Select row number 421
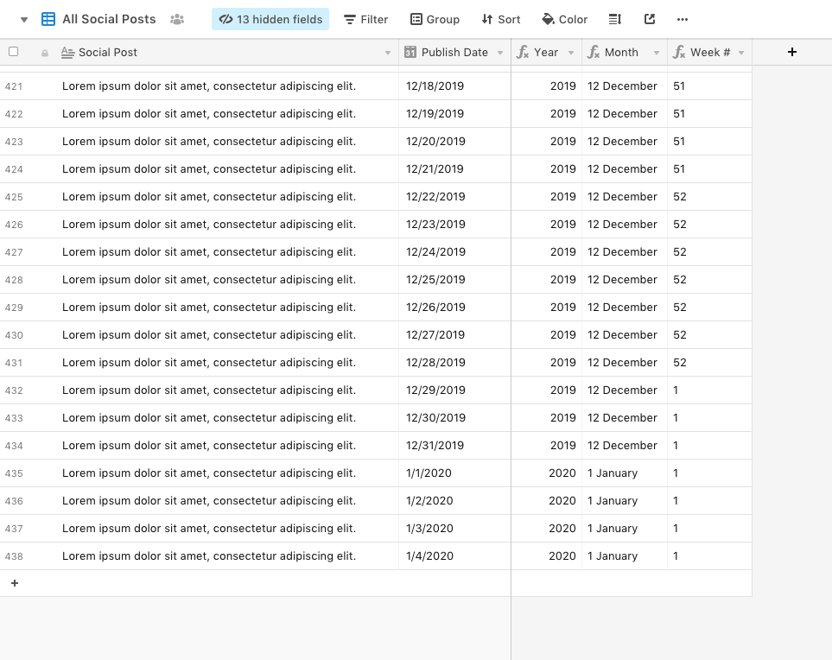The image size is (832, 660). [x=14, y=86]
